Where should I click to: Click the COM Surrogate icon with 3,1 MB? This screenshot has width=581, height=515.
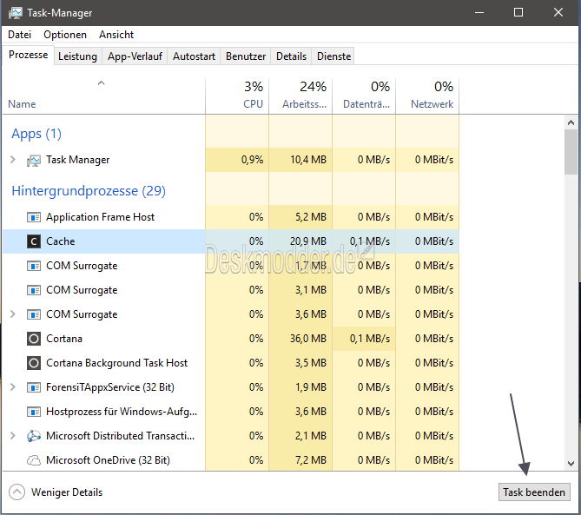[34, 290]
